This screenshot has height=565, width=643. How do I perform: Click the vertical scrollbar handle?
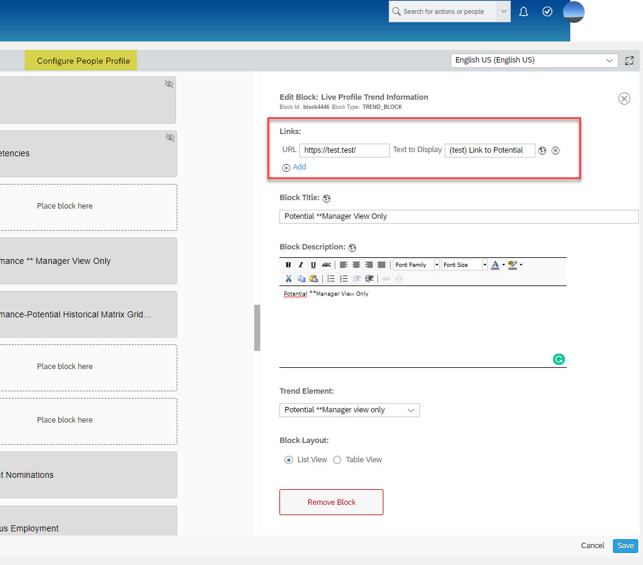pyautogui.click(x=257, y=328)
